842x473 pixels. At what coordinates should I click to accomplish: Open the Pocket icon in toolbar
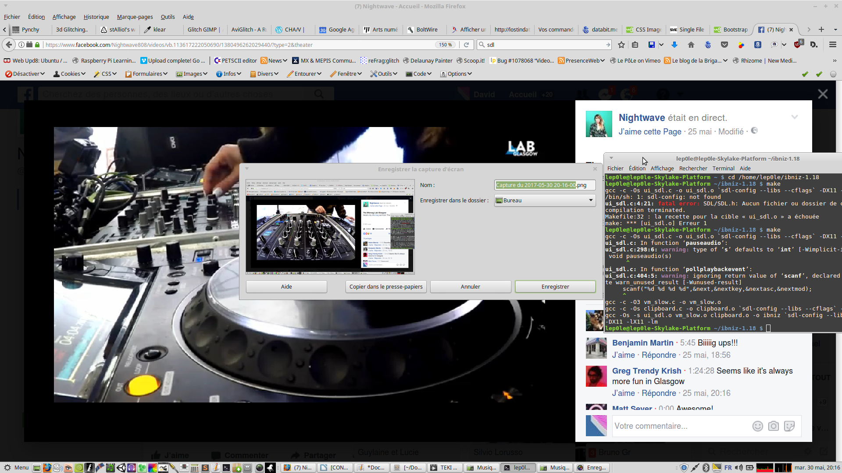pos(724,45)
